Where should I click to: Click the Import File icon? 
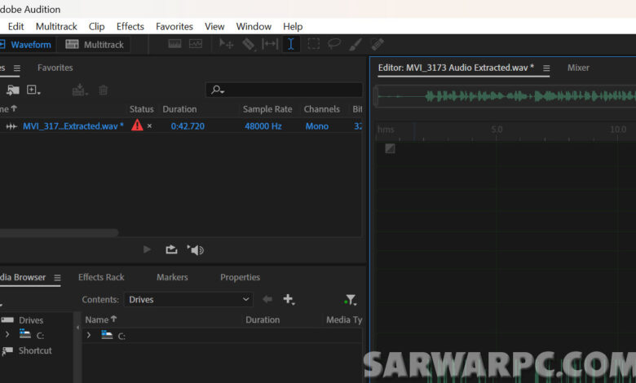(x=12, y=90)
